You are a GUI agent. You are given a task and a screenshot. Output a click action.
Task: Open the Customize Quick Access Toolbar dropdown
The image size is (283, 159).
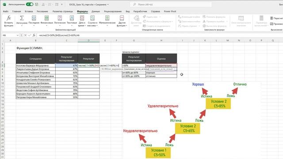click(x=62, y=4)
